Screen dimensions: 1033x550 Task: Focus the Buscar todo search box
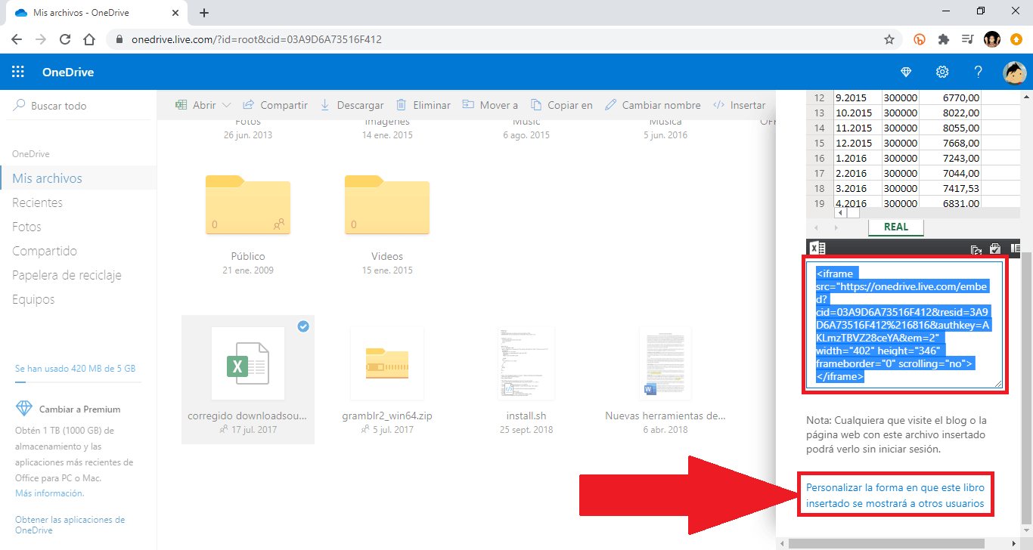79,106
